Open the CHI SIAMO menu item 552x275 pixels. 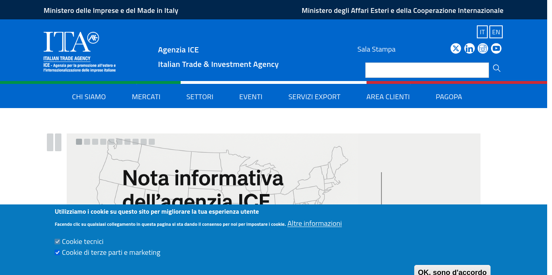(89, 97)
